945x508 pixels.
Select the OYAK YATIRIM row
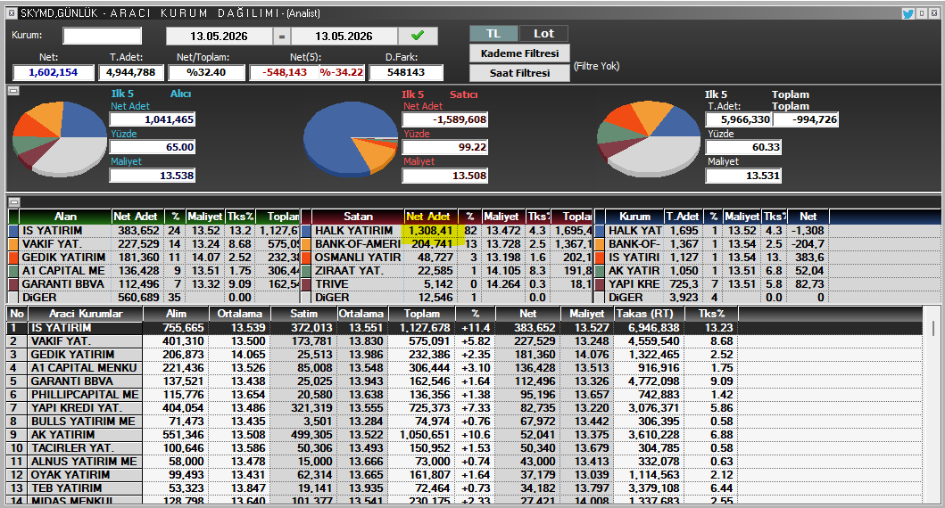(464, 474)
